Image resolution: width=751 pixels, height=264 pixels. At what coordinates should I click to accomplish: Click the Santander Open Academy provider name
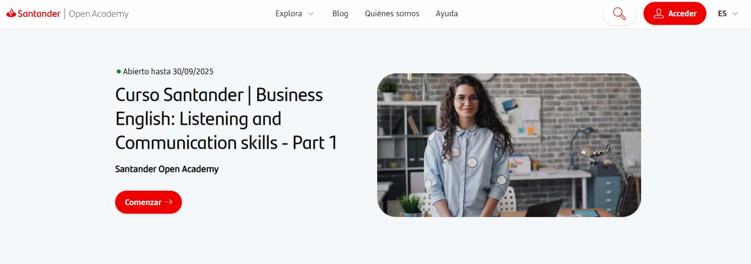point(167,169)
